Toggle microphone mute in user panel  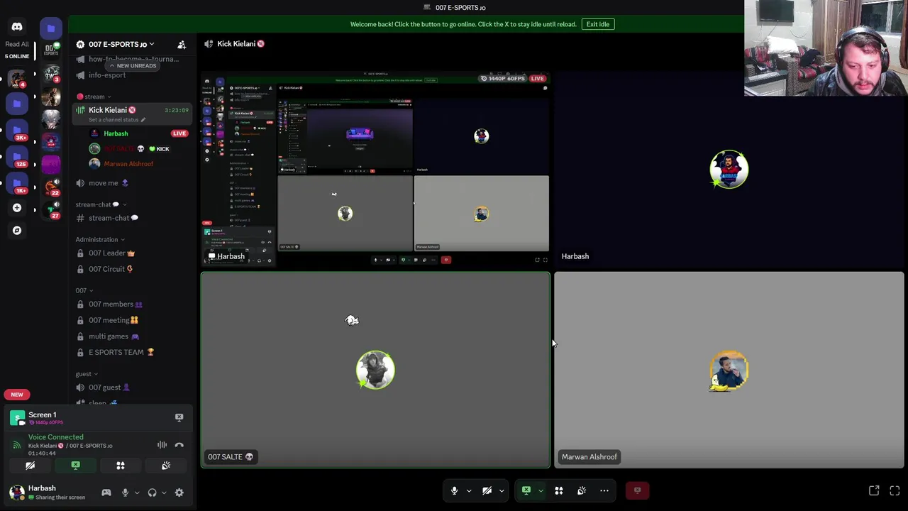(125, 493)
